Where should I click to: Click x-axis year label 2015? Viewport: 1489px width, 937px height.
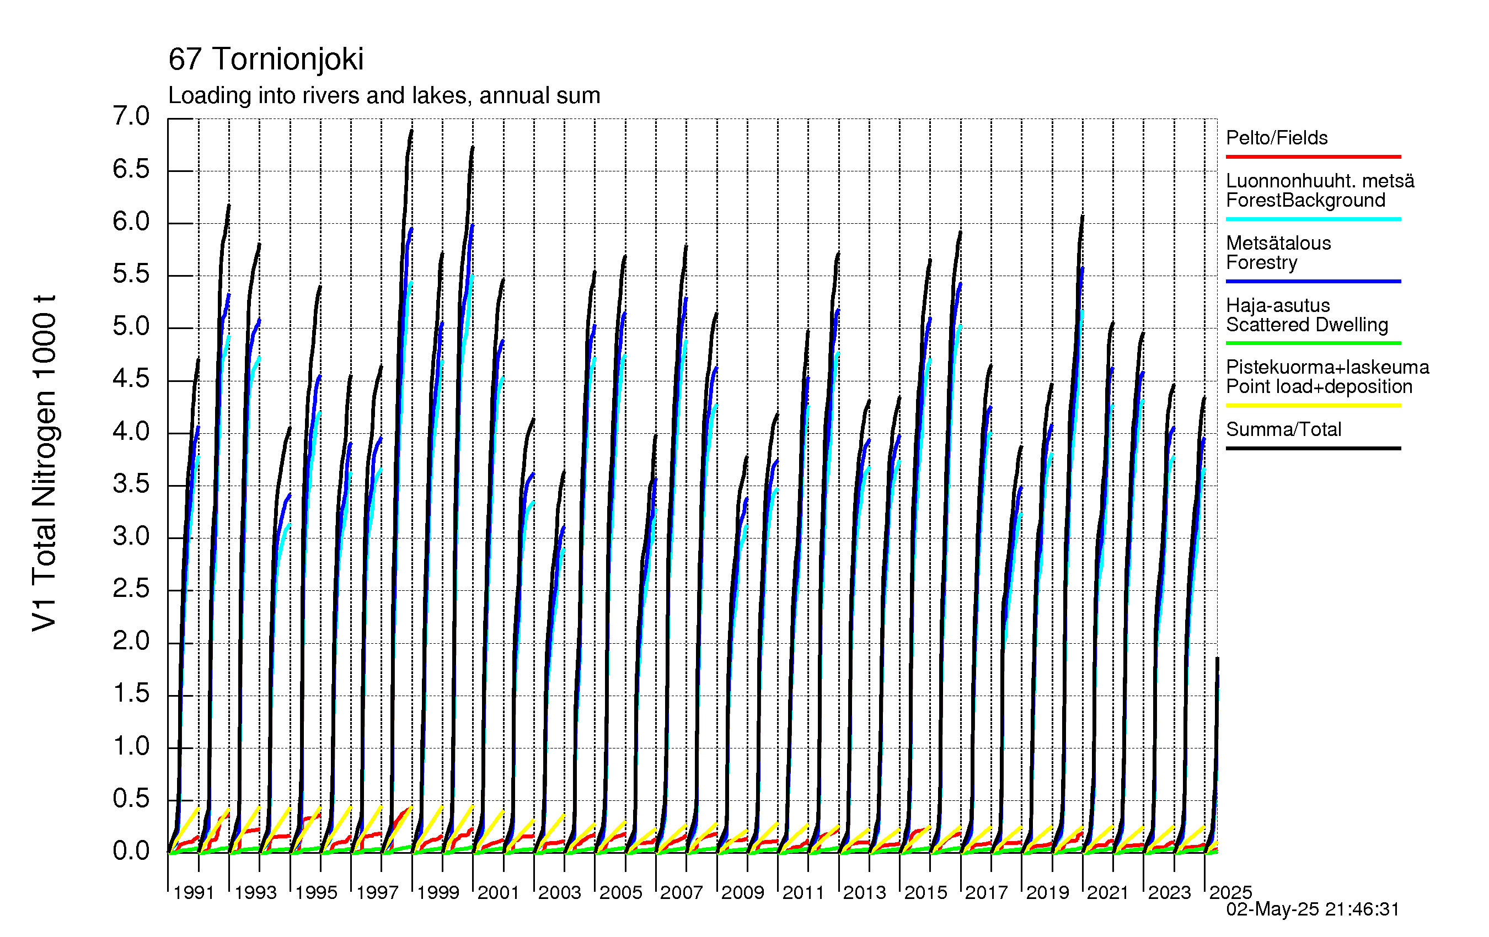926,892
